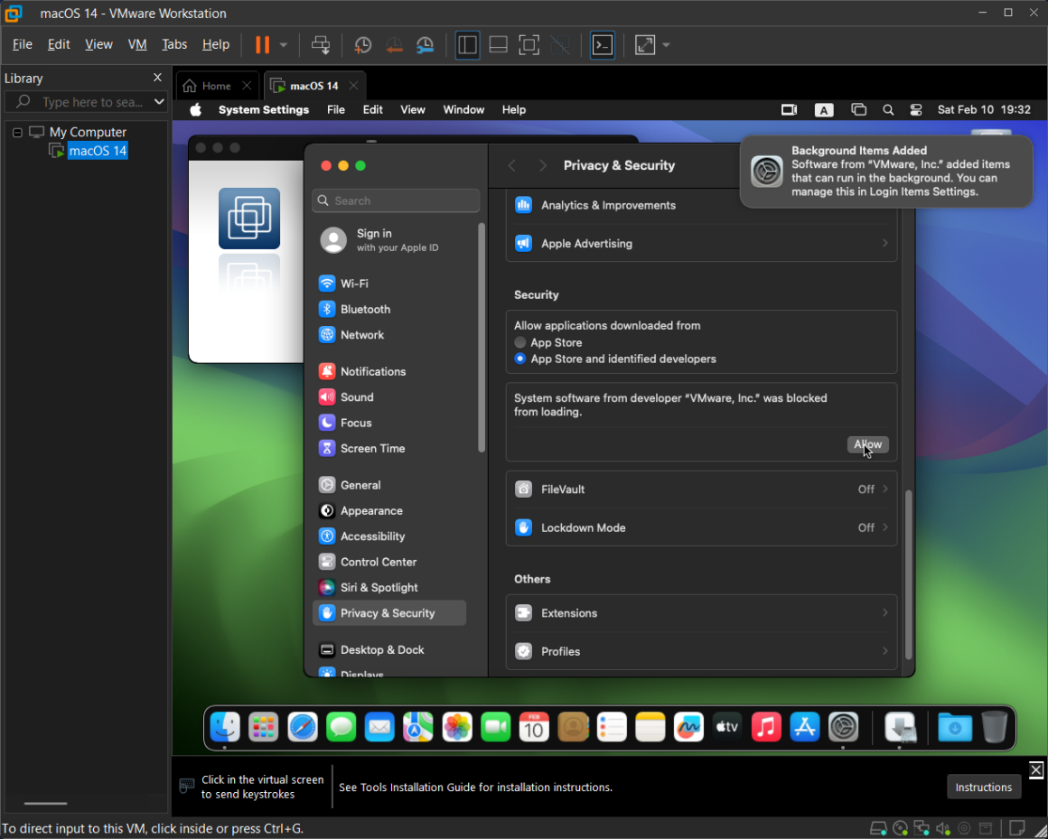Open Safari from the Dock
Image resolution: width=1048 pixels, height=839 pixels.
click(x=302, y=727)
